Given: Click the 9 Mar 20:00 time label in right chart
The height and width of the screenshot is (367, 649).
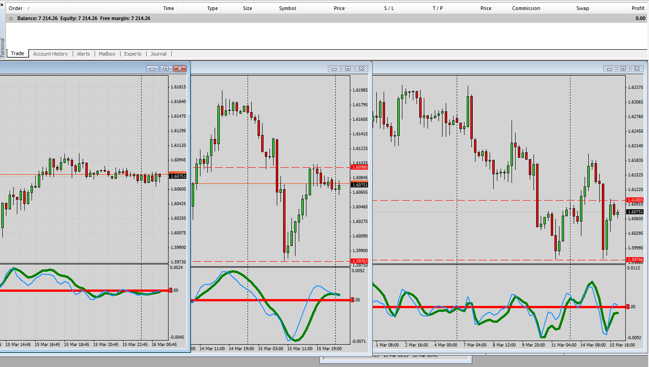Looking at the screenshot, I should pos(533,345).
